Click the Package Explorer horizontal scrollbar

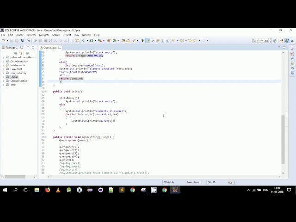coord(15,177)
